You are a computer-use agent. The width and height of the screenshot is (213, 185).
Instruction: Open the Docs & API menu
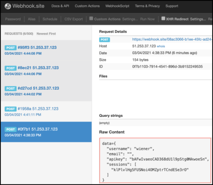(60, 6)
